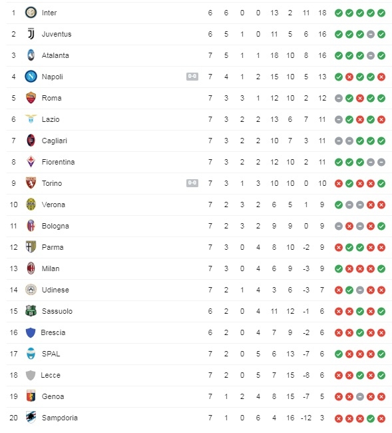This screenshot has width=392, height=433.
Task: Open the Fiorentina team name link
Action: tap(58, 162)
